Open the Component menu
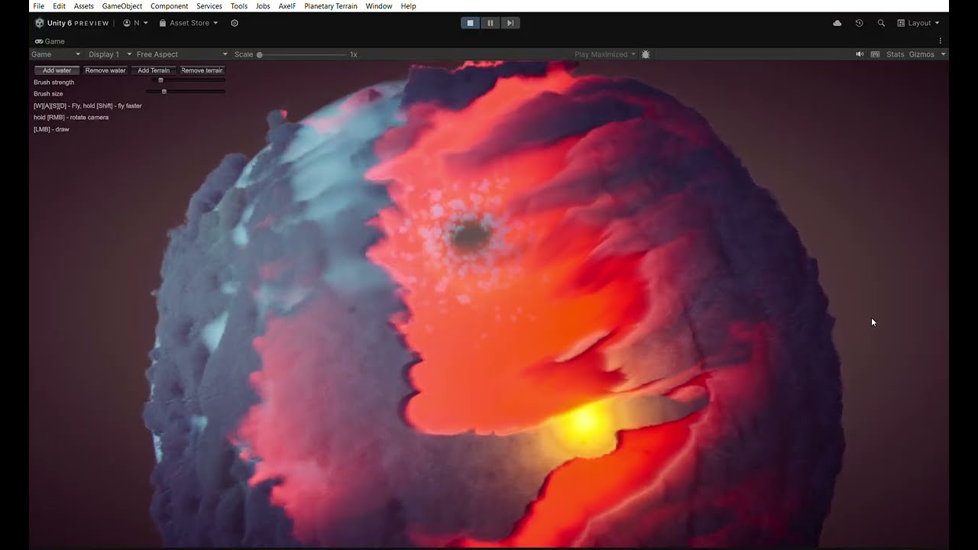This screenshot has height=550, width=978. click(x=169, y=6)
